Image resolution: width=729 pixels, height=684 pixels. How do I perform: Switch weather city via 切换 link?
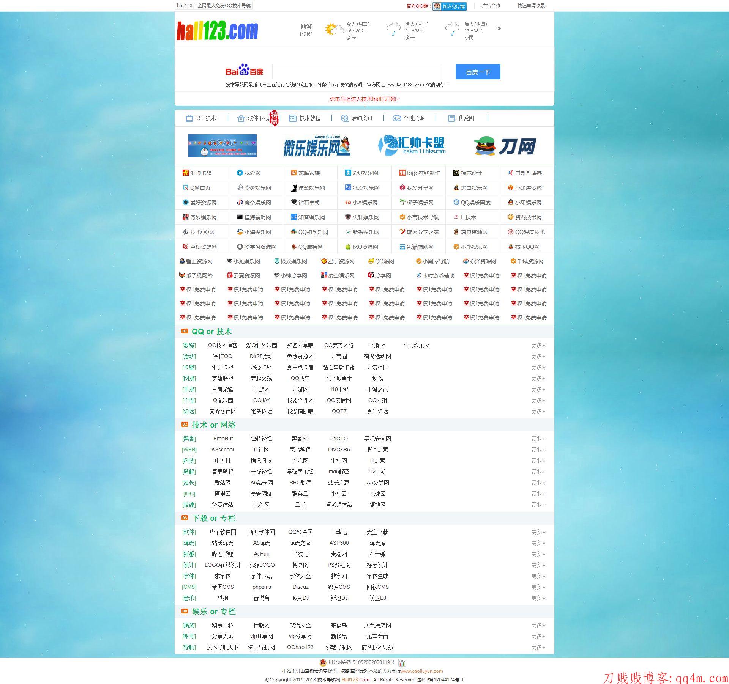tap(306, 35)
